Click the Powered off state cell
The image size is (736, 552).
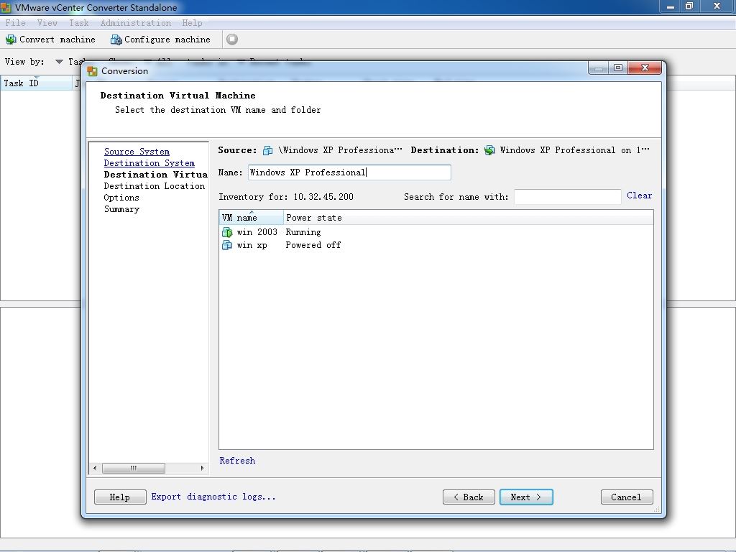click(313, 245)
